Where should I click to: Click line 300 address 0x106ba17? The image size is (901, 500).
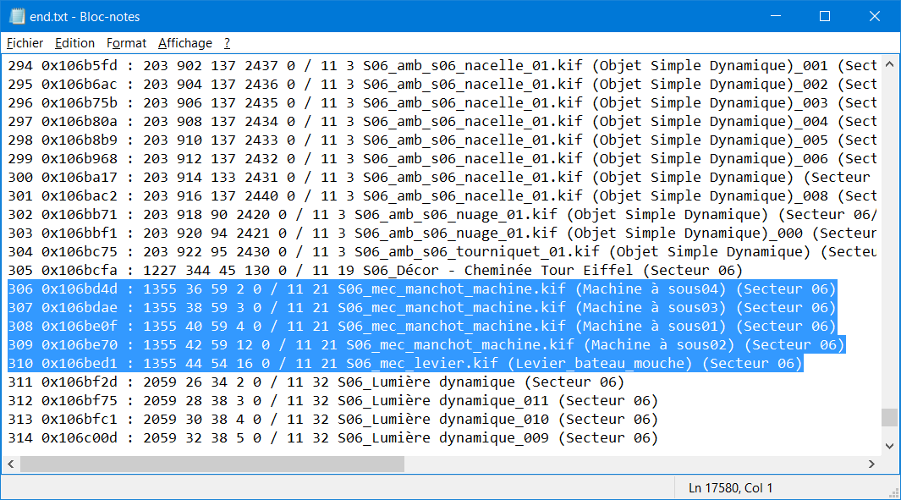coord(80,178)
